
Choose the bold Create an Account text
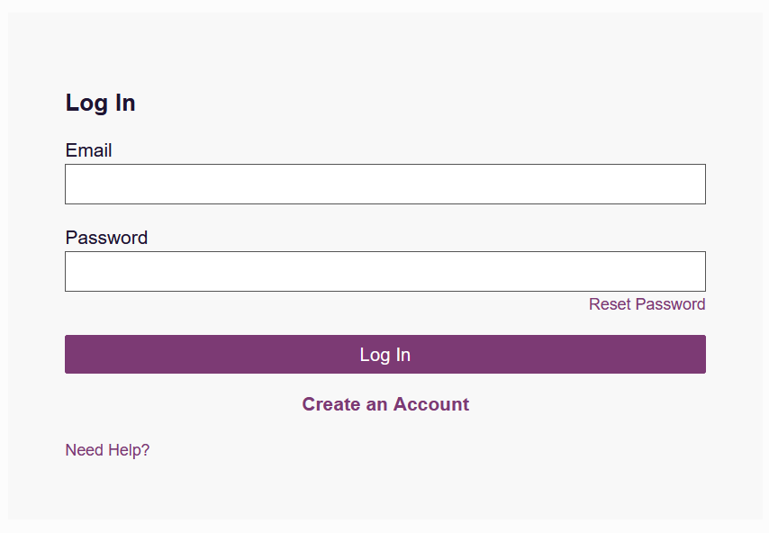(385, 404)
